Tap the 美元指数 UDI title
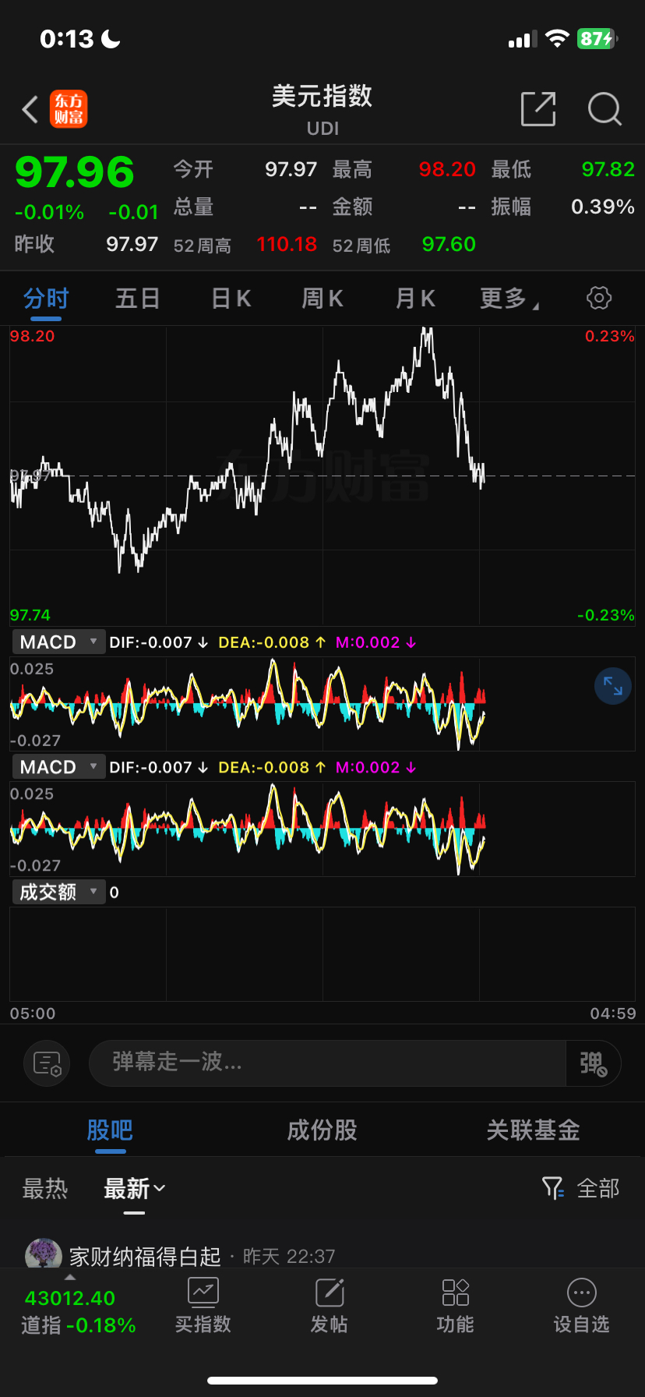This screenshot has width=645, height=1397. point(322,108)
